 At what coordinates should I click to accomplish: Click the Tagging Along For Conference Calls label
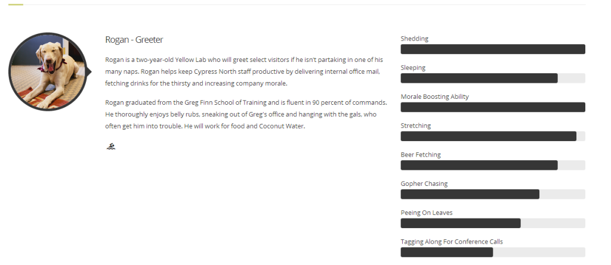pos(452,242)
